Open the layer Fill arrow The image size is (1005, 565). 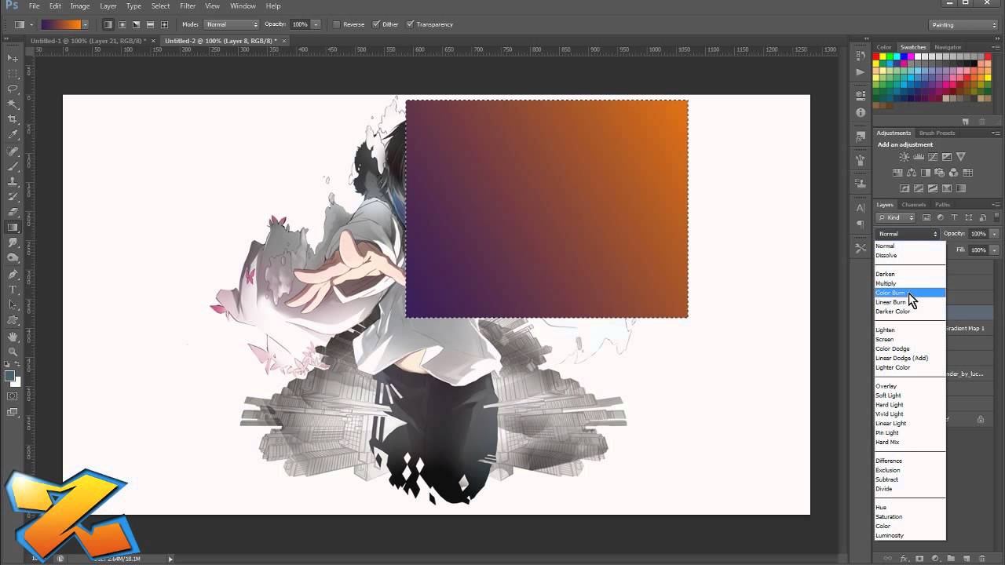(994, 250)
